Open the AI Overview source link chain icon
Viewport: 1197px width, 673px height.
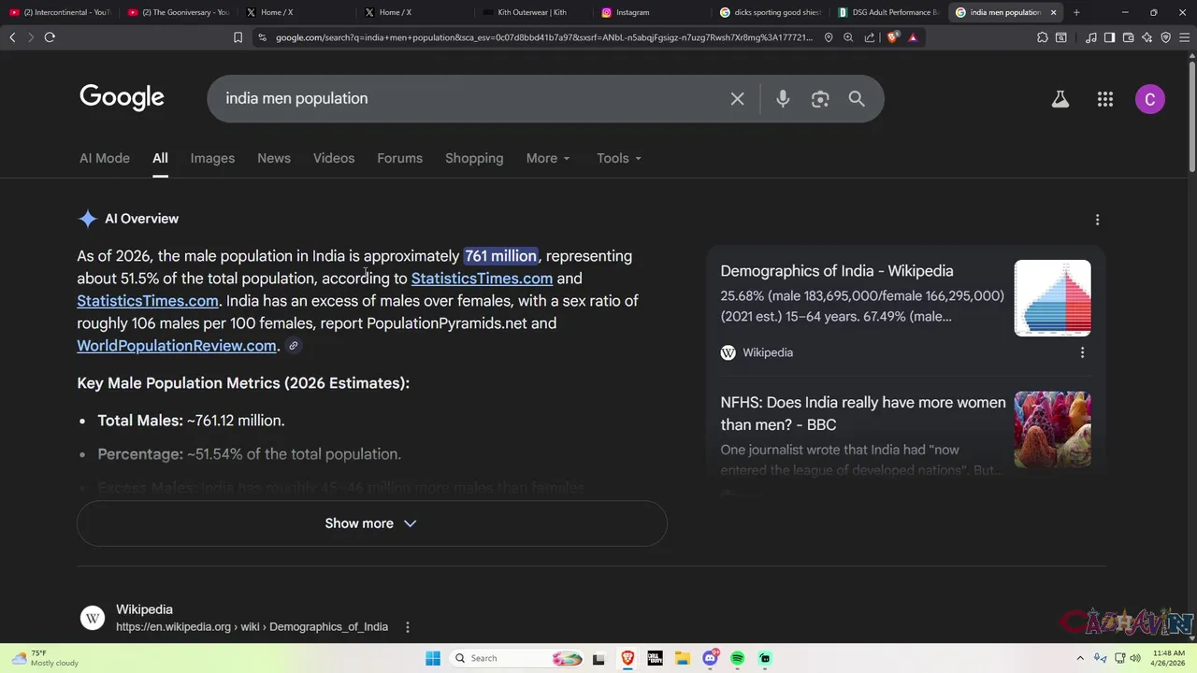pos(293,346)
